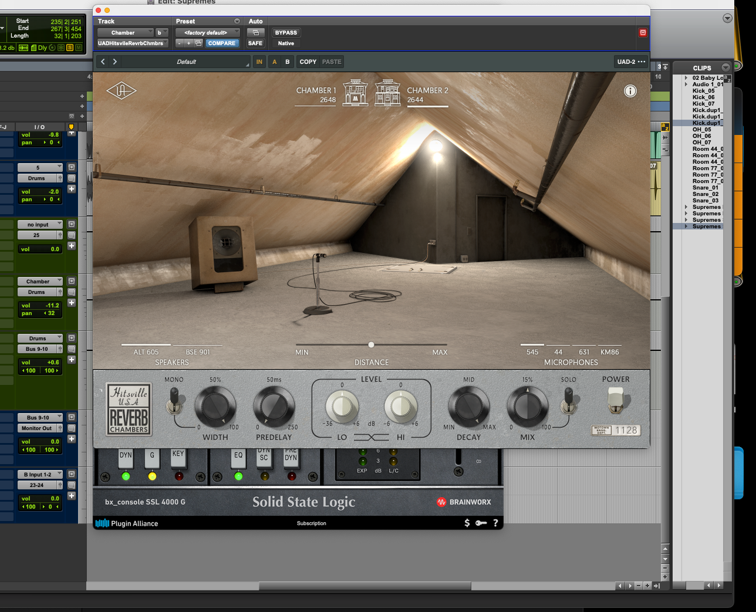
Task: Open the insert position b dropdown
Action: 162,33
